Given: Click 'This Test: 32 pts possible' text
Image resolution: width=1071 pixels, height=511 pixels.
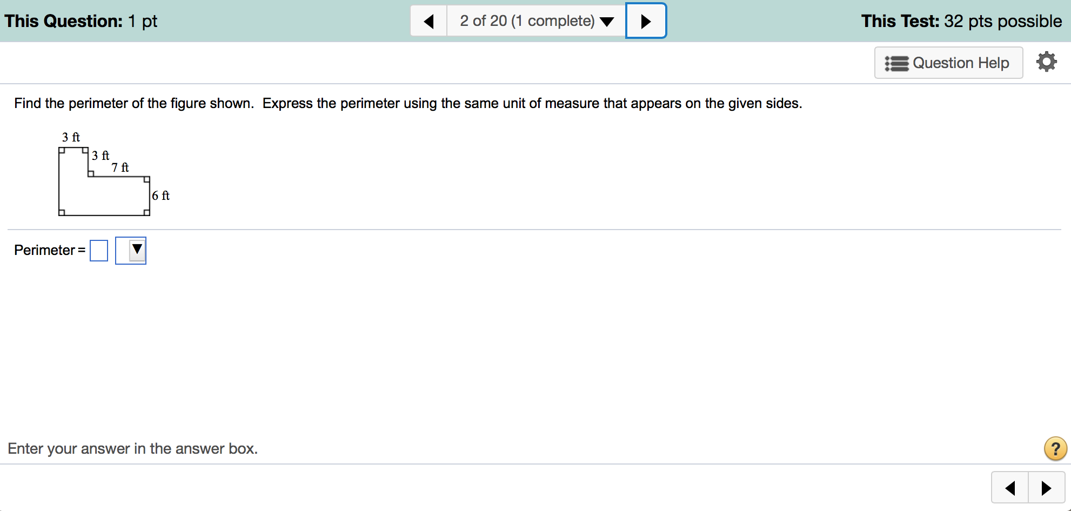Looking at the screenshot, I should pos(961,21).
